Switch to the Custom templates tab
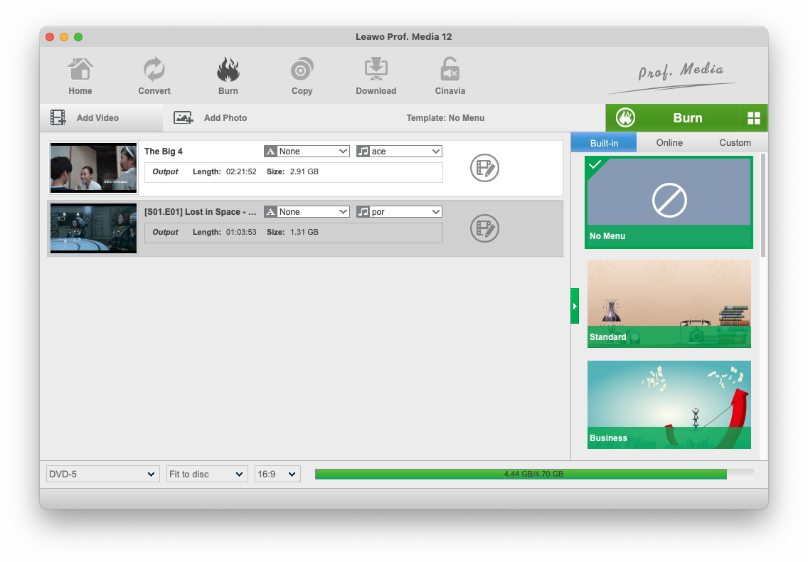Image resolution: width=808 pixels, height=562 pixels. coord(735,143)
